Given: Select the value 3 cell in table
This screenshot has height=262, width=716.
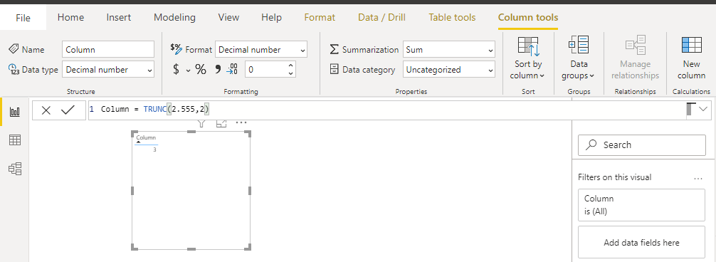Looking at the screenshot, I should coord(154,150).
